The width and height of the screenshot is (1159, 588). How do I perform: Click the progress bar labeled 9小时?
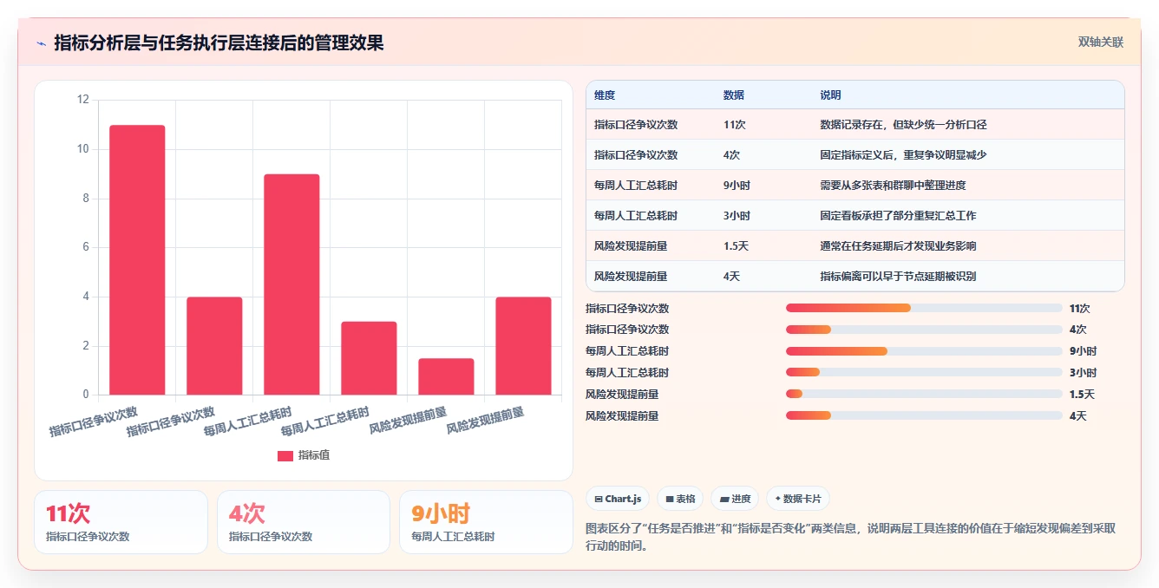coord(924,351)
